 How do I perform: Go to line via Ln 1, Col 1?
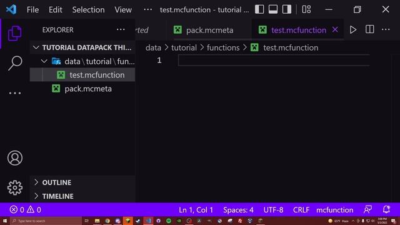coord(196,210)
